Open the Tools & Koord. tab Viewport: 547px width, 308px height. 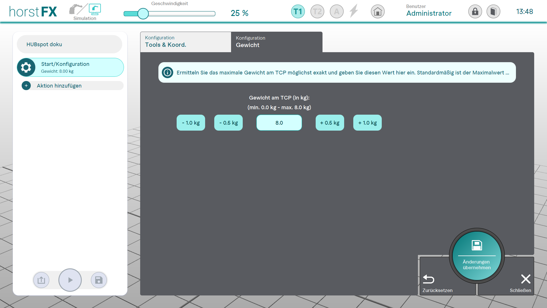coord(185,42)
